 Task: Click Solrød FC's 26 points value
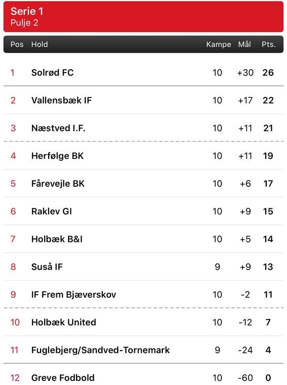click(x=268, y=73)
